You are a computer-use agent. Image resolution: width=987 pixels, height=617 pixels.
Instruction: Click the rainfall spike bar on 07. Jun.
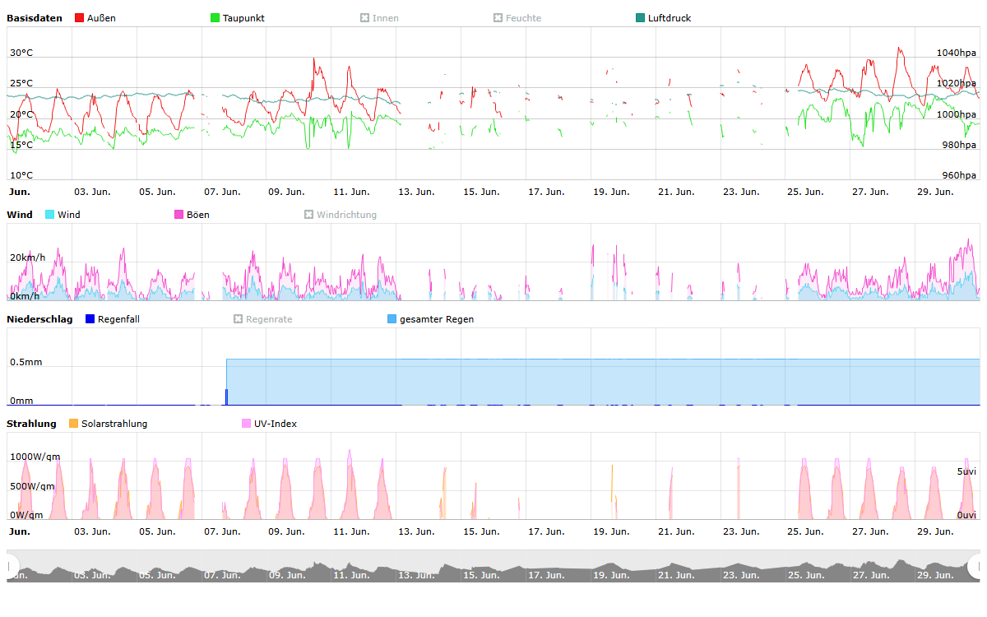pyautogui.click(x=226, y=397)
